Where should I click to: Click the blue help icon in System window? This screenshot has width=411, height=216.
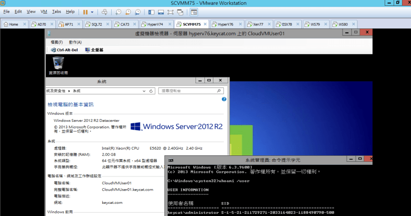[224, 99]
